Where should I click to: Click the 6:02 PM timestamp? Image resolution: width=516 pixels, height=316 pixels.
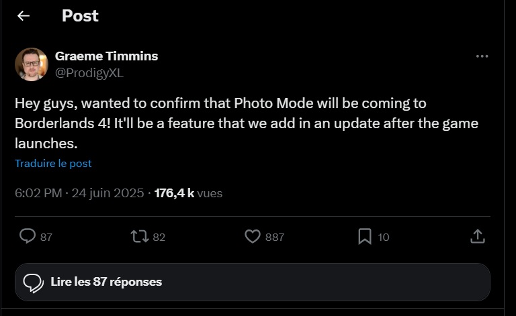[38, 193]
